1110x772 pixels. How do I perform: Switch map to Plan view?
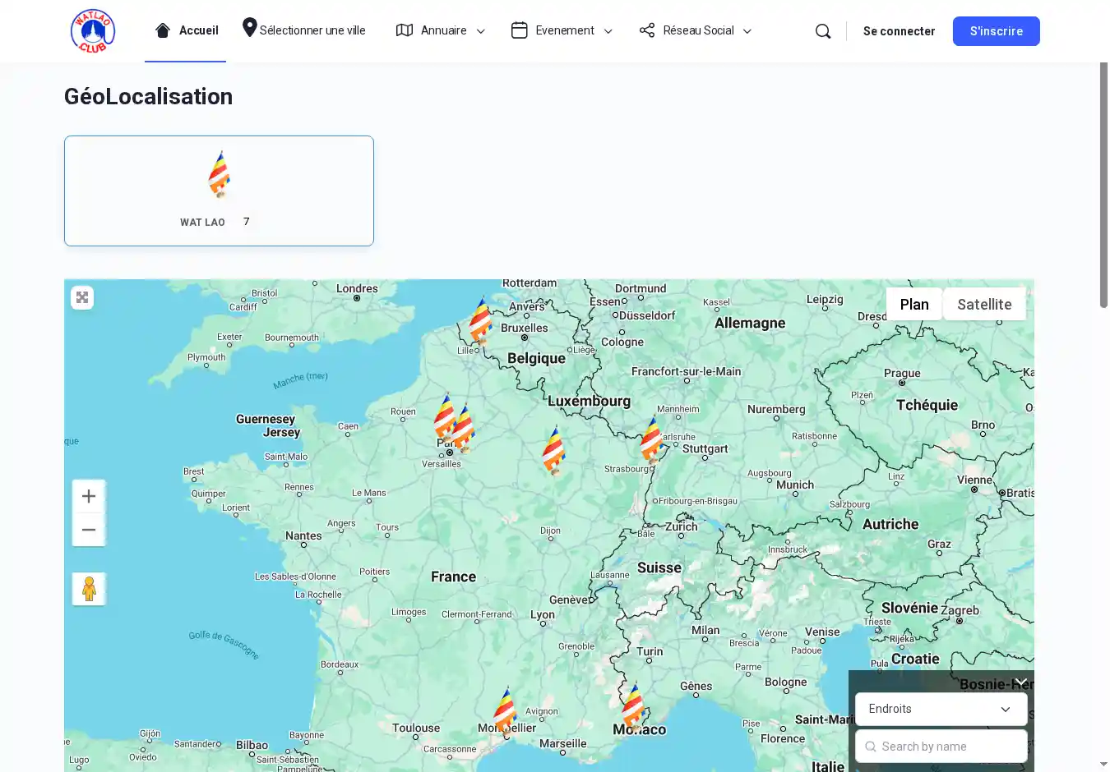[x=913, y=304]
